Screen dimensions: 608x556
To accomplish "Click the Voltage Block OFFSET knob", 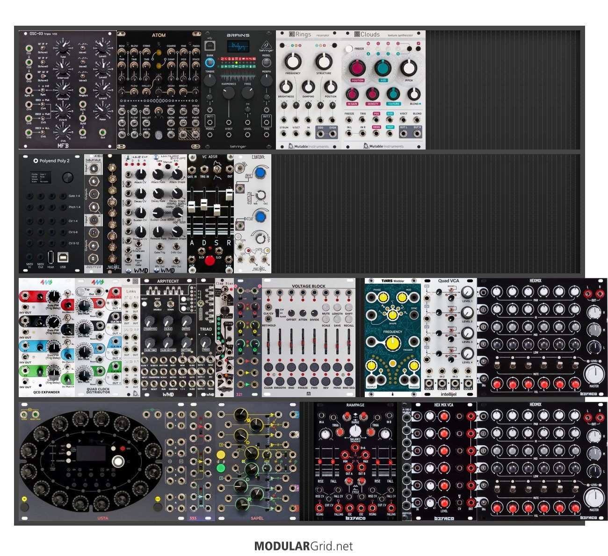I will (x=291, y=313).
